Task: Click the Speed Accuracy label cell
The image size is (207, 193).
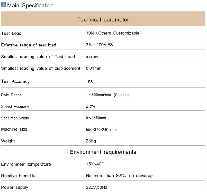Action: [15, 106]
